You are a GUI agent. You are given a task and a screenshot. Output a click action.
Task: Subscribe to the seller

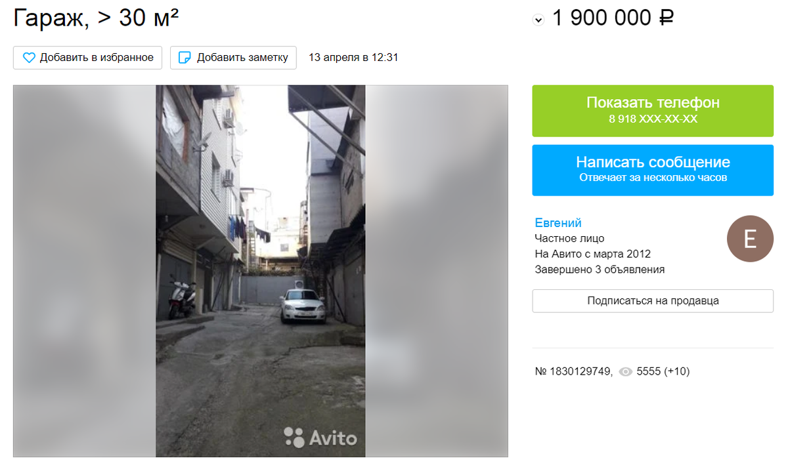[653, 301]
